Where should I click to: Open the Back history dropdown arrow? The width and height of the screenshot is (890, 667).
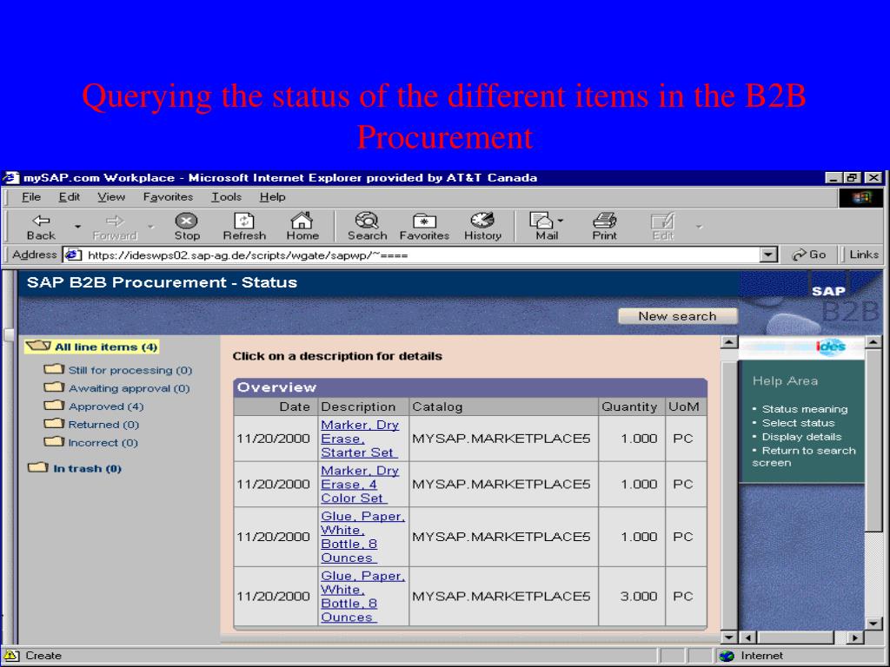[x=77, y=227]
